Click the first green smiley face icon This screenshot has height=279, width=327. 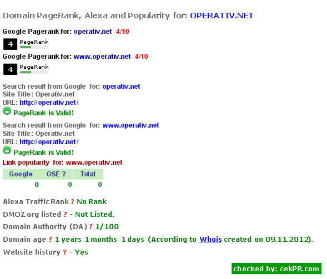7,111
